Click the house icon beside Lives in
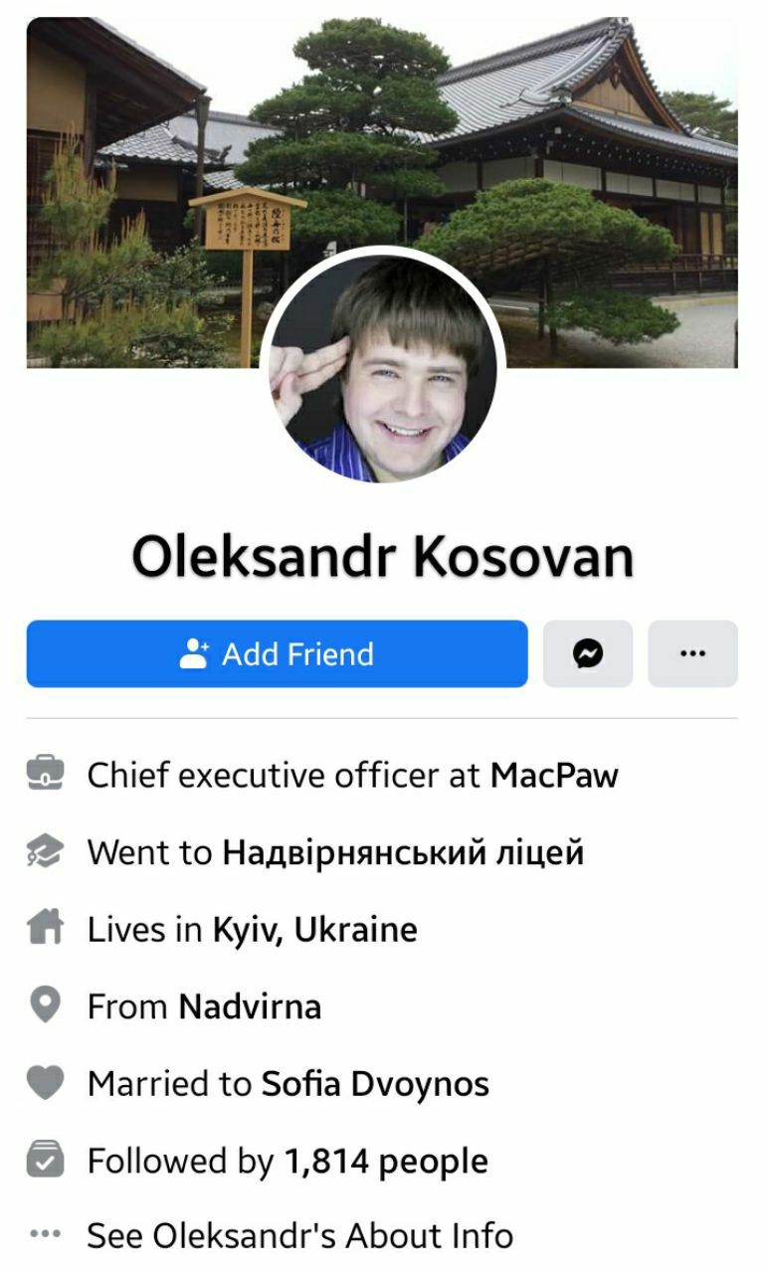This screenshot has height=1272, width=768. pyautogui.click(x=46, y=929)
